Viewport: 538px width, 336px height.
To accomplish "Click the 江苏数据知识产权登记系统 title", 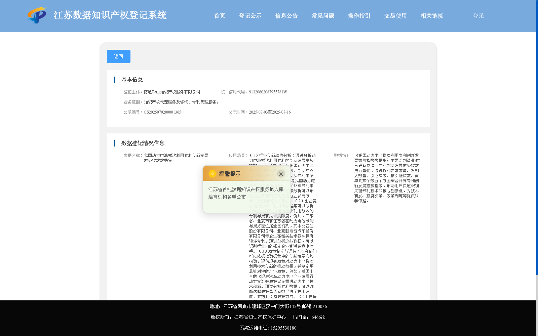I will 110,15.
